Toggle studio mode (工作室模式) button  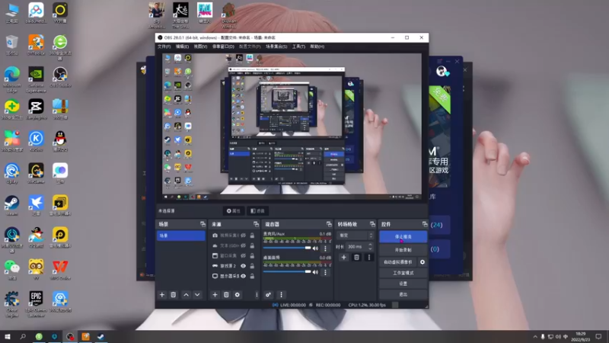click(x=403, y=273)
